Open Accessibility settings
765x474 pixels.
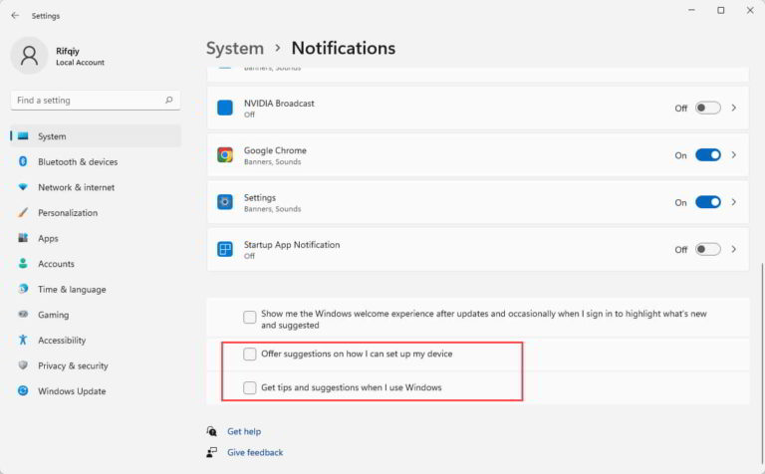96,340
